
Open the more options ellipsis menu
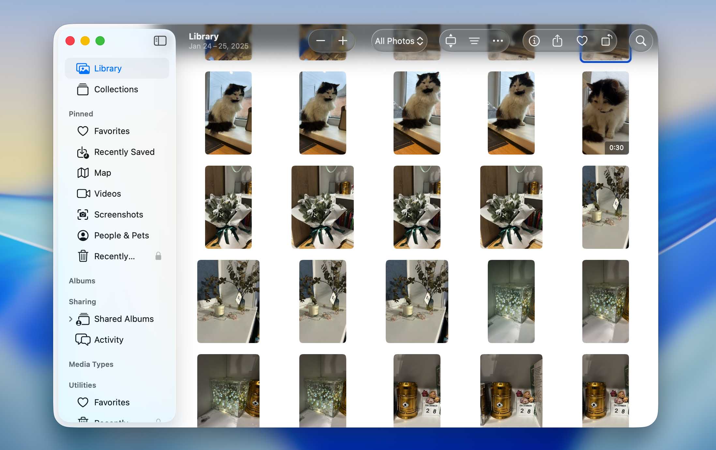[x=498, y=41]
